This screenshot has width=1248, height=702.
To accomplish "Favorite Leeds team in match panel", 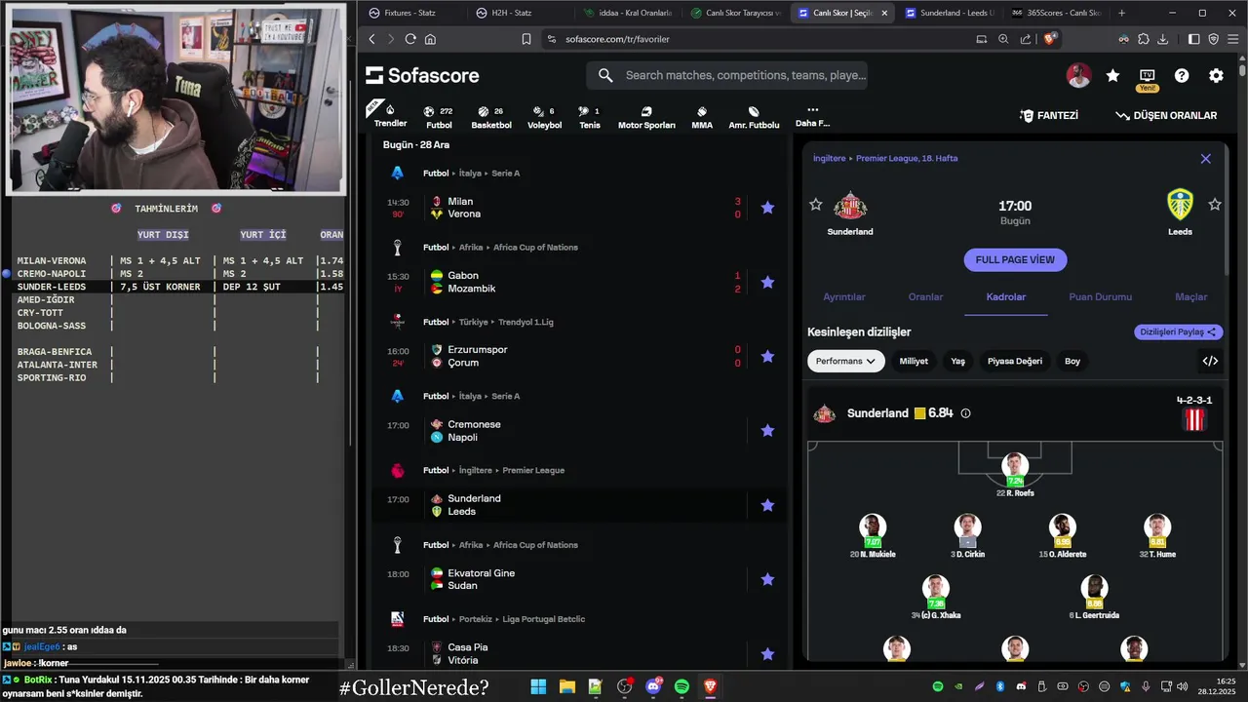I will pos(1215,204).
